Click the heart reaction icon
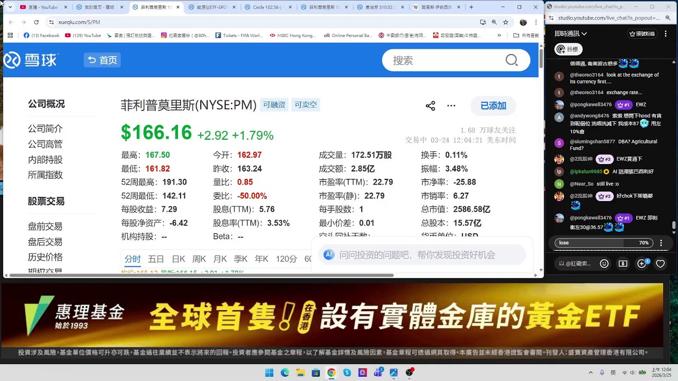Screen dimensions: 678x381 (x=661, y=263)
